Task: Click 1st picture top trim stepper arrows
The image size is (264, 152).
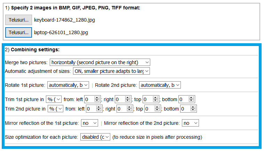Action: (155, 99)
